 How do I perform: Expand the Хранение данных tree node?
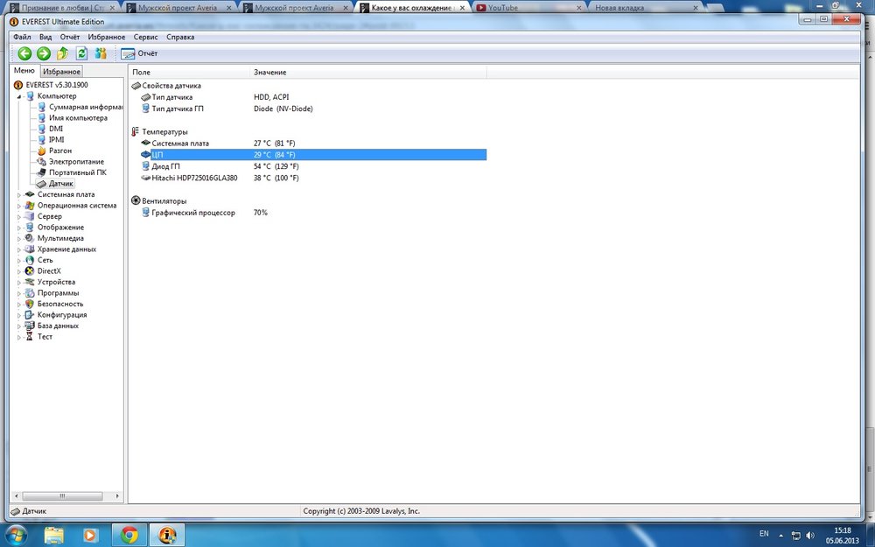pyautogui.click(x=19, y=249)
